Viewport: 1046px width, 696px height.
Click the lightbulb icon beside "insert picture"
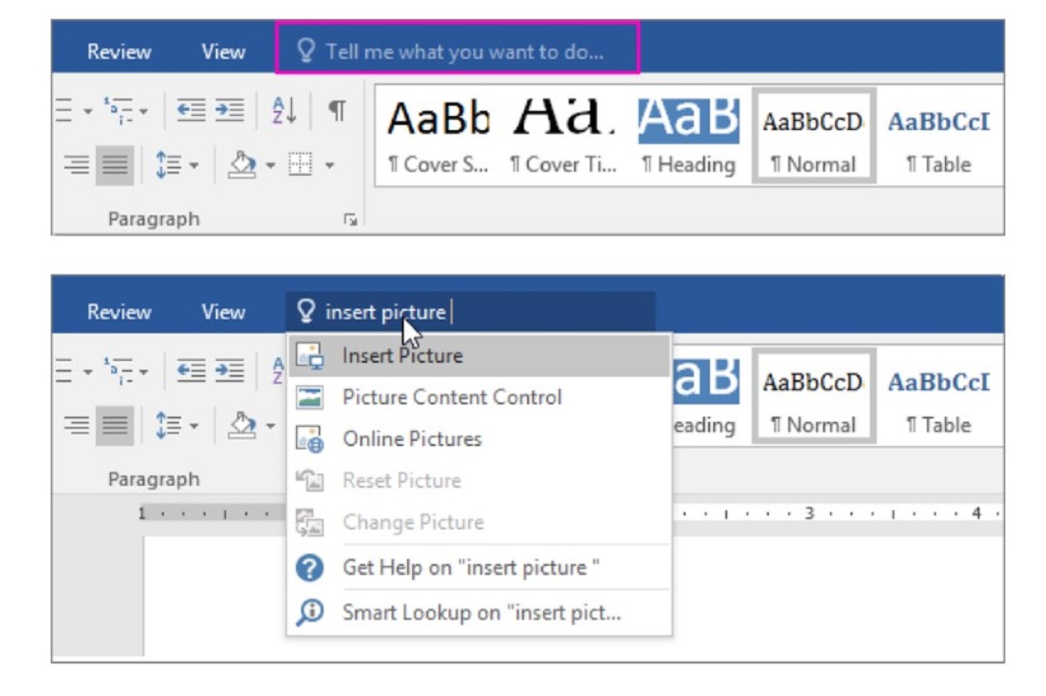(x=307, y=312)
